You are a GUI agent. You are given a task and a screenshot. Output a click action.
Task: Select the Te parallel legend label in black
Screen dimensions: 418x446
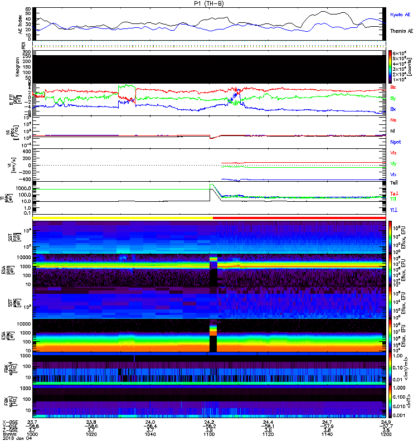point(393,183)
